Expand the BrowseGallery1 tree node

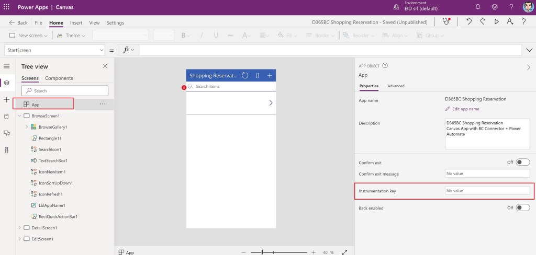click(27, 127)
